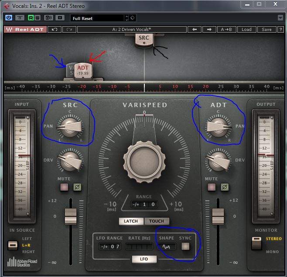This screenshot has width=287, height=277.
Task: Click the IN SOURCE selector switch
Action: point(13,245)
